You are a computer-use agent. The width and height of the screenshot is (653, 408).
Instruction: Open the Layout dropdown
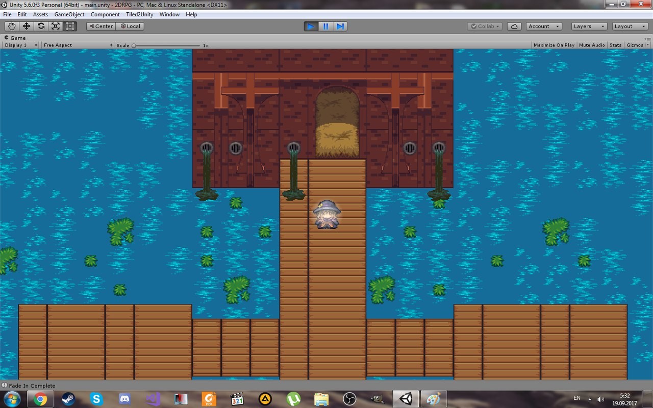(x=630, y=26)
